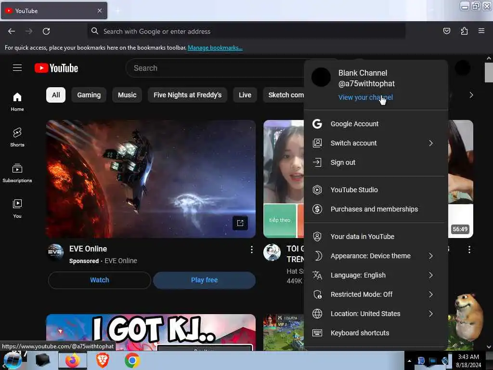Select the All filter chip

[x=56, y=95]
